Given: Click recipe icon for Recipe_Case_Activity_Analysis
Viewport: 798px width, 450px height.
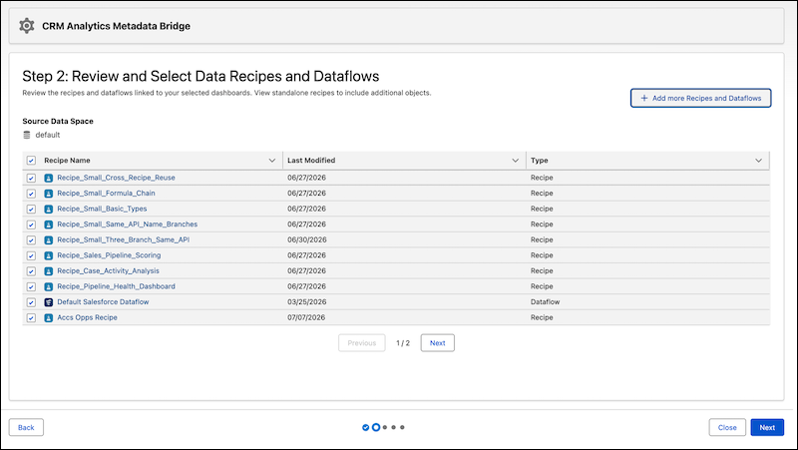Looking at the screenshot, I should click(48, 271).
